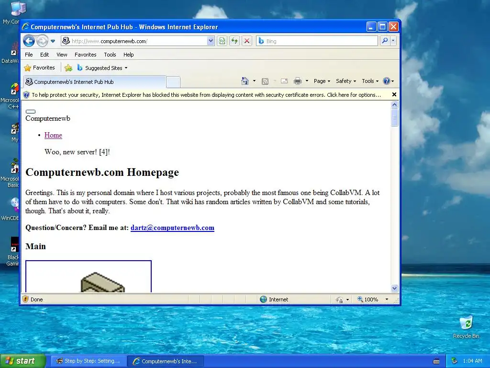Viewport: 490px width, 368px height.
Task: Open the Suggested Sites dropdown
Action: [x=102, y=68]
